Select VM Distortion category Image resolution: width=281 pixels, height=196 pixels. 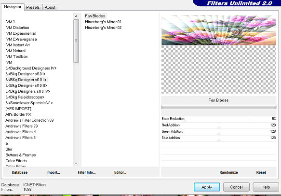[17, 28]
